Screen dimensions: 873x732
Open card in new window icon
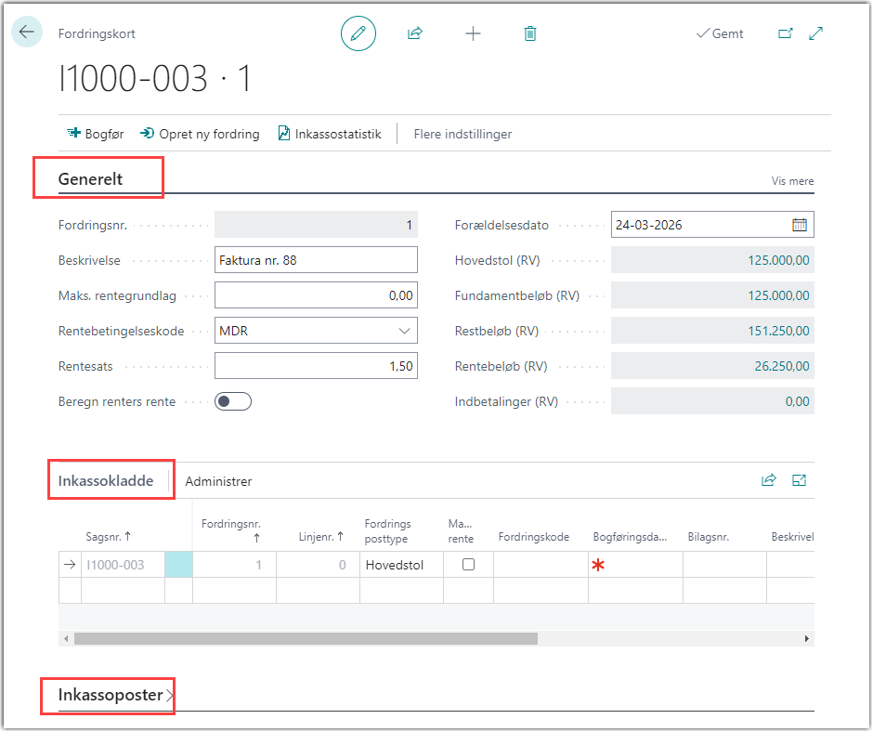tap(786, 33)
